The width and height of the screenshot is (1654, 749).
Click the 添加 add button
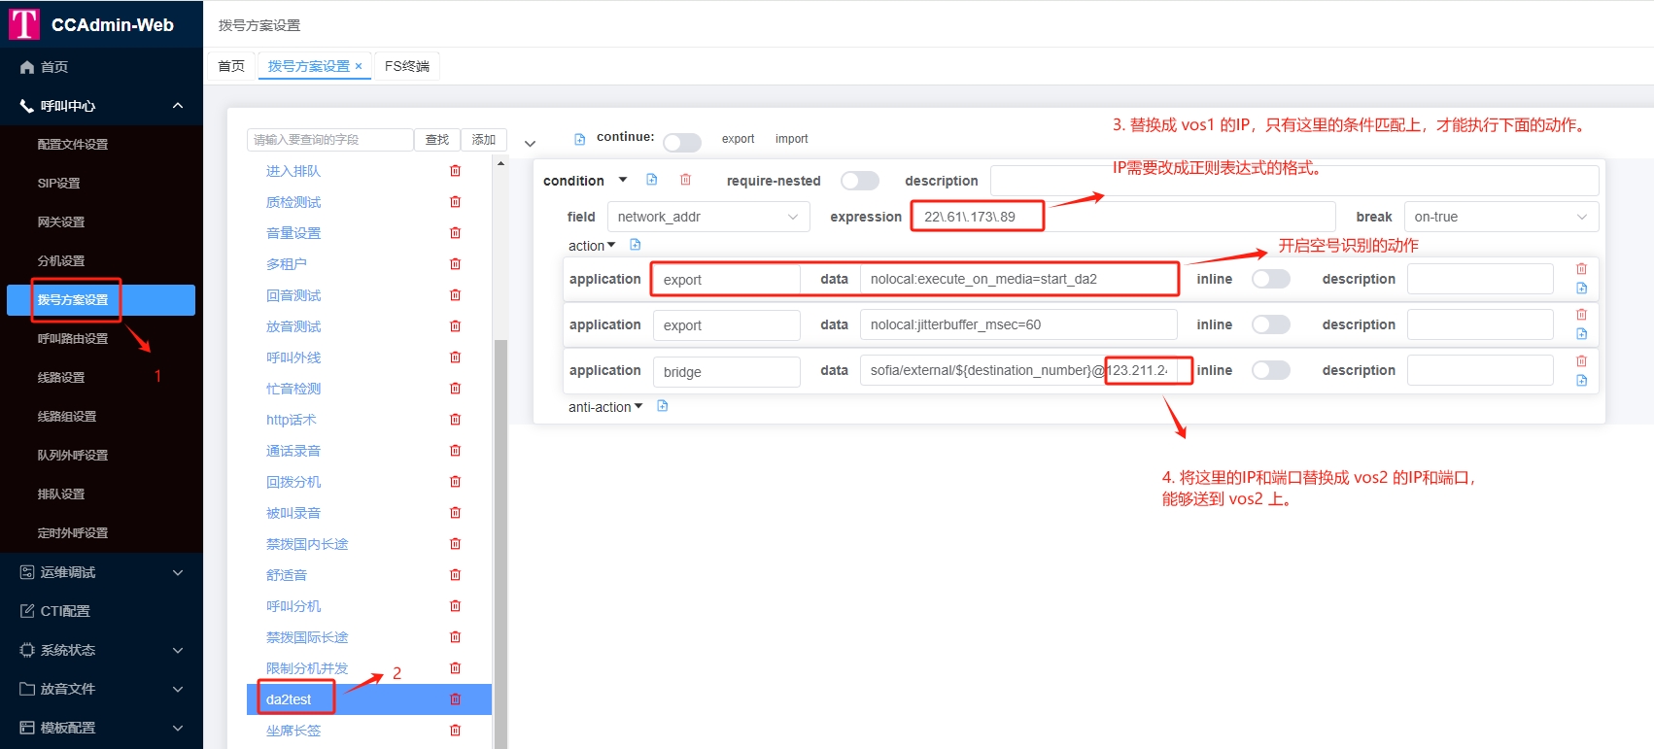[x=484, y=140]
